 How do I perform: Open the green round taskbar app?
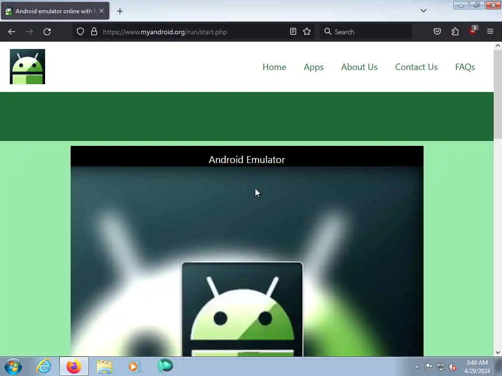pos(165,366)
